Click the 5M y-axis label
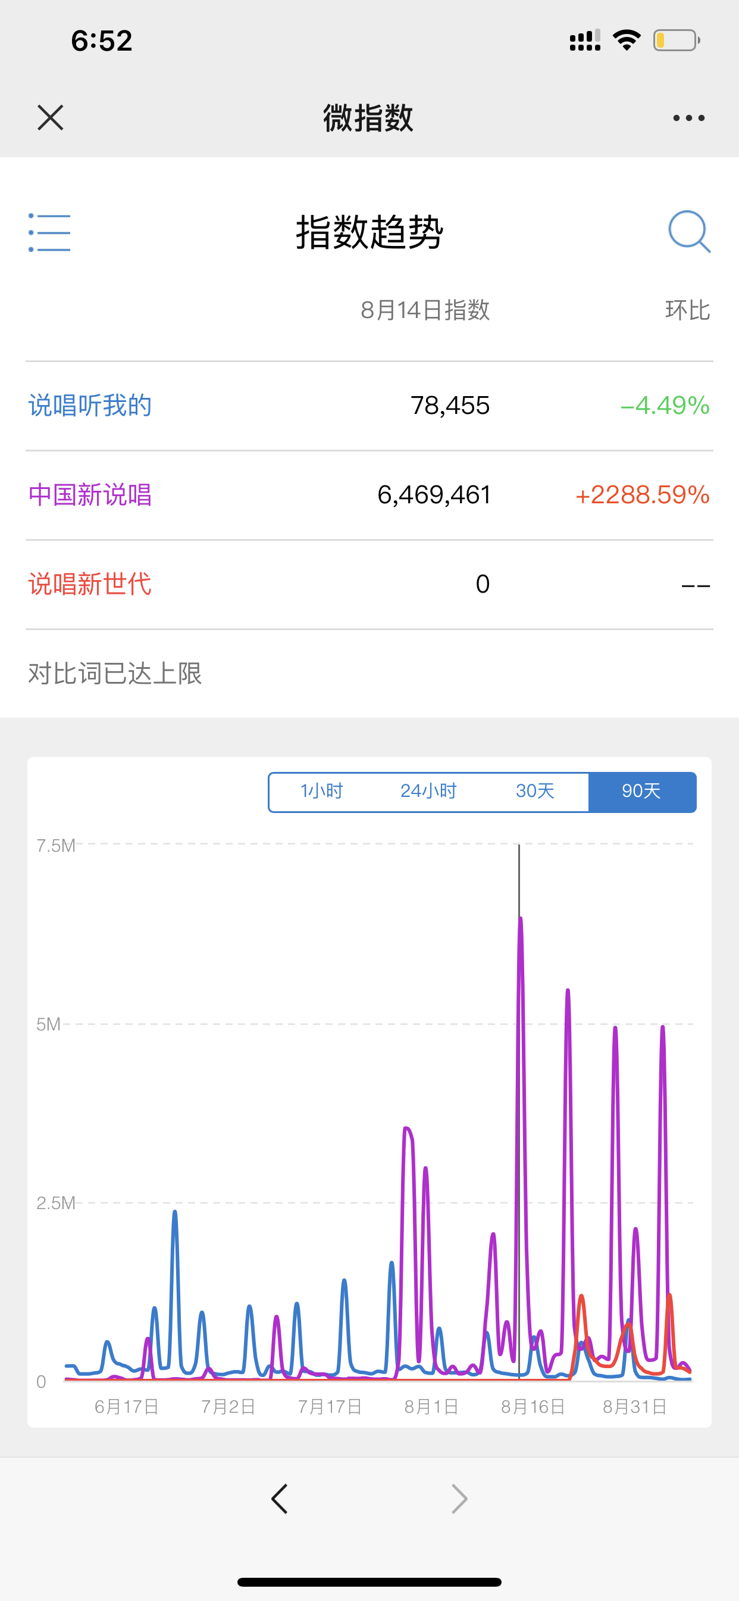Image resolution: width=739 pixels, height=1601 pixels. click(48, 1024)
